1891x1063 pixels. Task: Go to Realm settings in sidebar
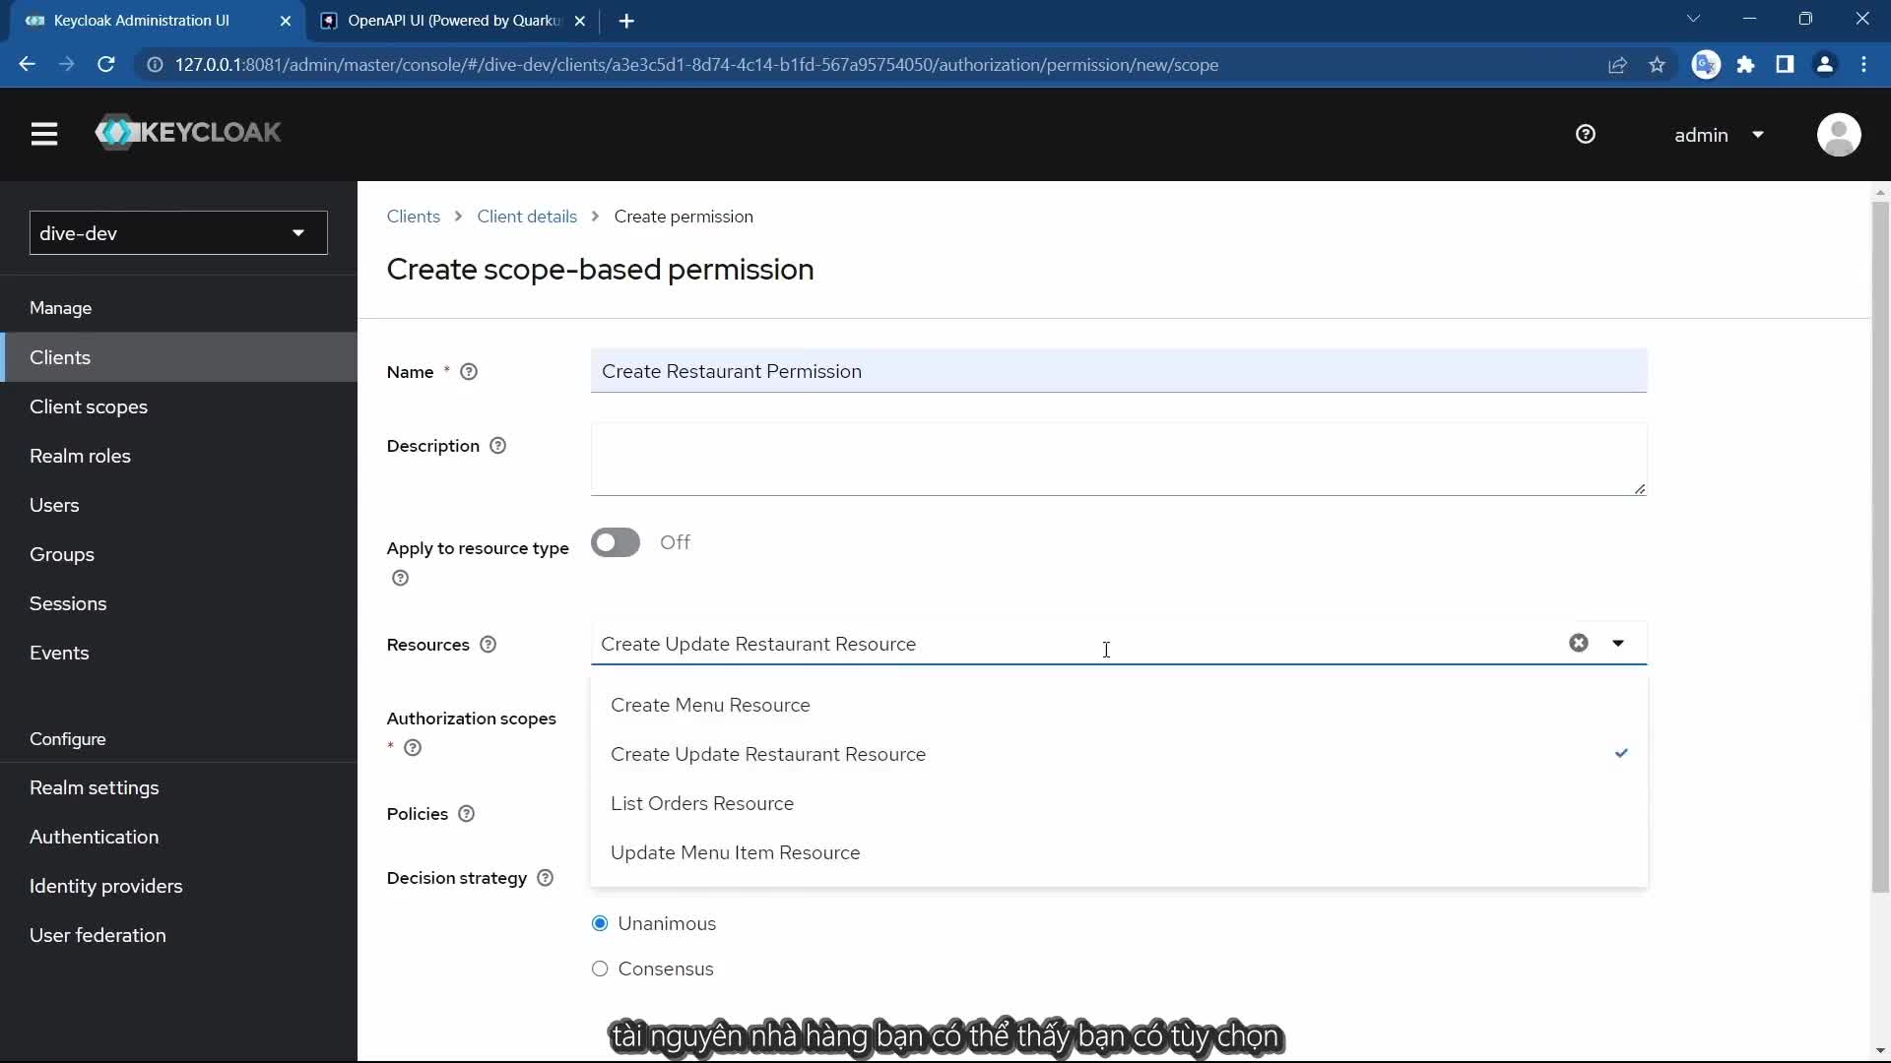[95, 787]
